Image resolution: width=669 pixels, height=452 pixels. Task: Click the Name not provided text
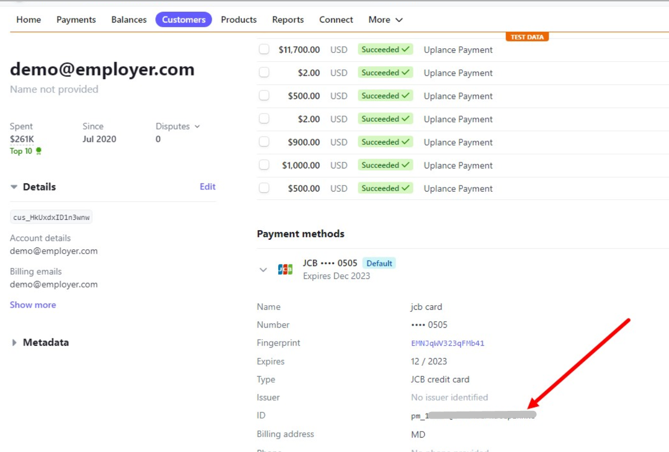pos(54,89)
